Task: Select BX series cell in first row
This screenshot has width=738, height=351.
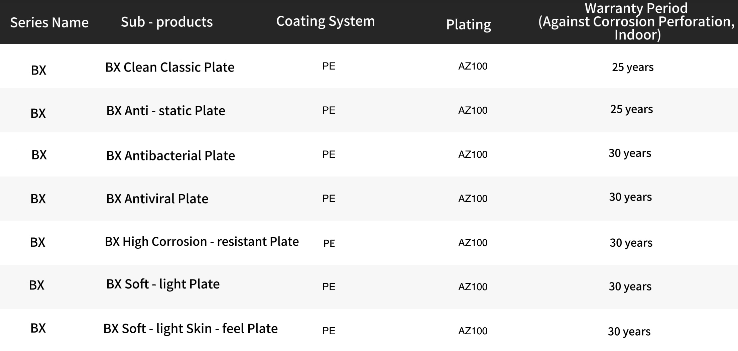Action: [38, 70]
